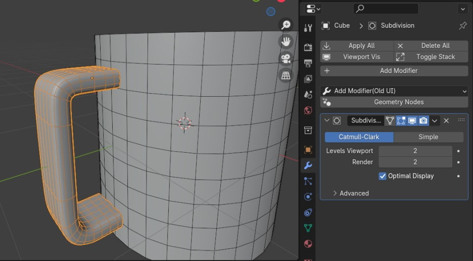Select the Simple subdivision type
The image size is (473, 261).
[429, 137]
